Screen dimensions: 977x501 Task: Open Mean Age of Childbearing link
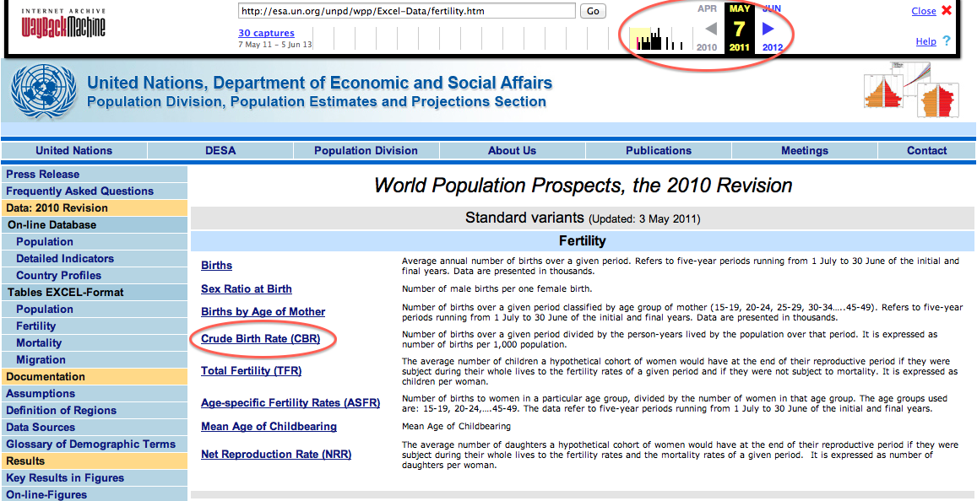pos(269,426)
